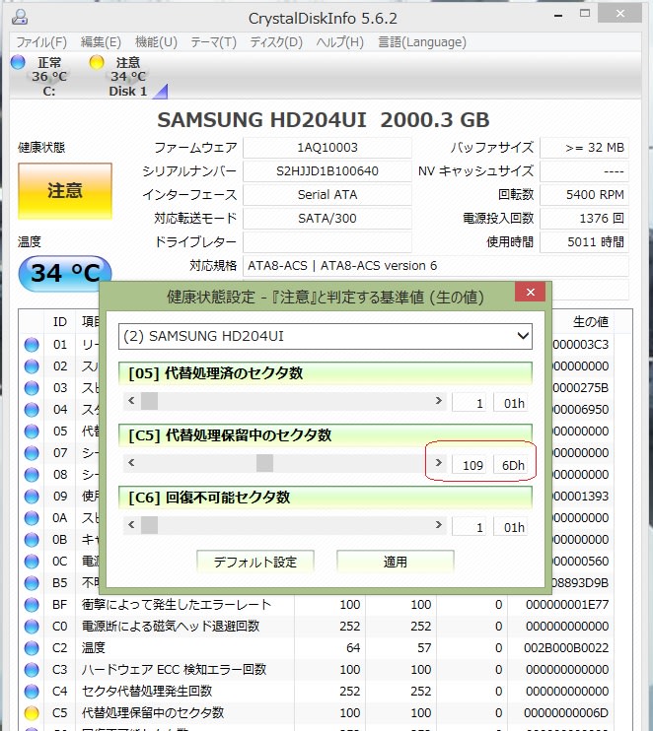Click the power-on hours field 5011 時間
This screenshot has width=653, height=731.
click(x=584, y=242)
